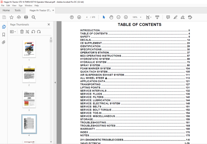Image resolution: width=207 pixels, height=144 pixels.
Task: Rotate page clockwise
Action: [x=39, y=32]
